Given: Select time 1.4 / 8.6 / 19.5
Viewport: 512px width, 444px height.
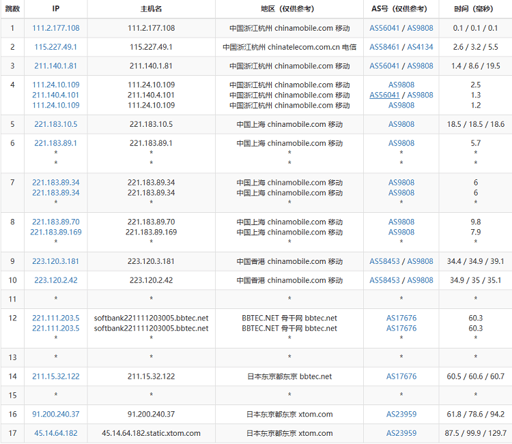Looking at the screenshot, I should [x=475, y=66].
